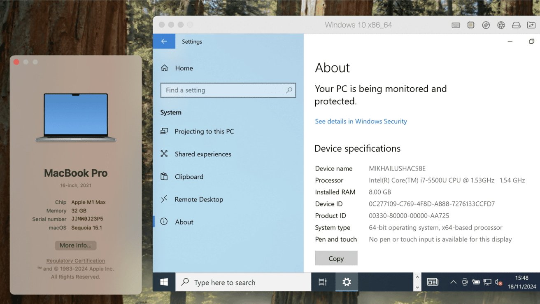Click the taskbar toolbar down arrow

click(417, 287)
